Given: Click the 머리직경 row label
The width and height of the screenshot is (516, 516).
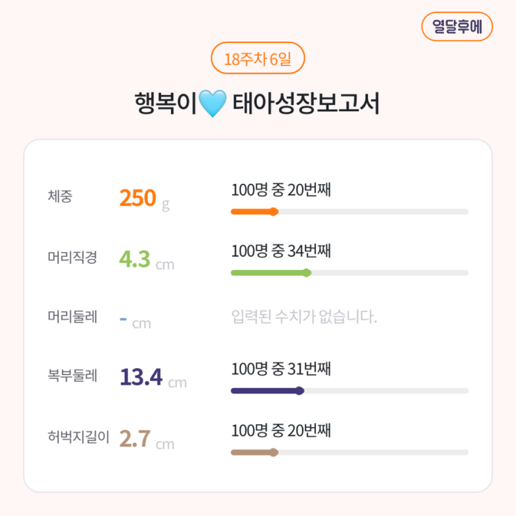Looking at the screenshot, I should pyautogui.click(x=72, y=258).
